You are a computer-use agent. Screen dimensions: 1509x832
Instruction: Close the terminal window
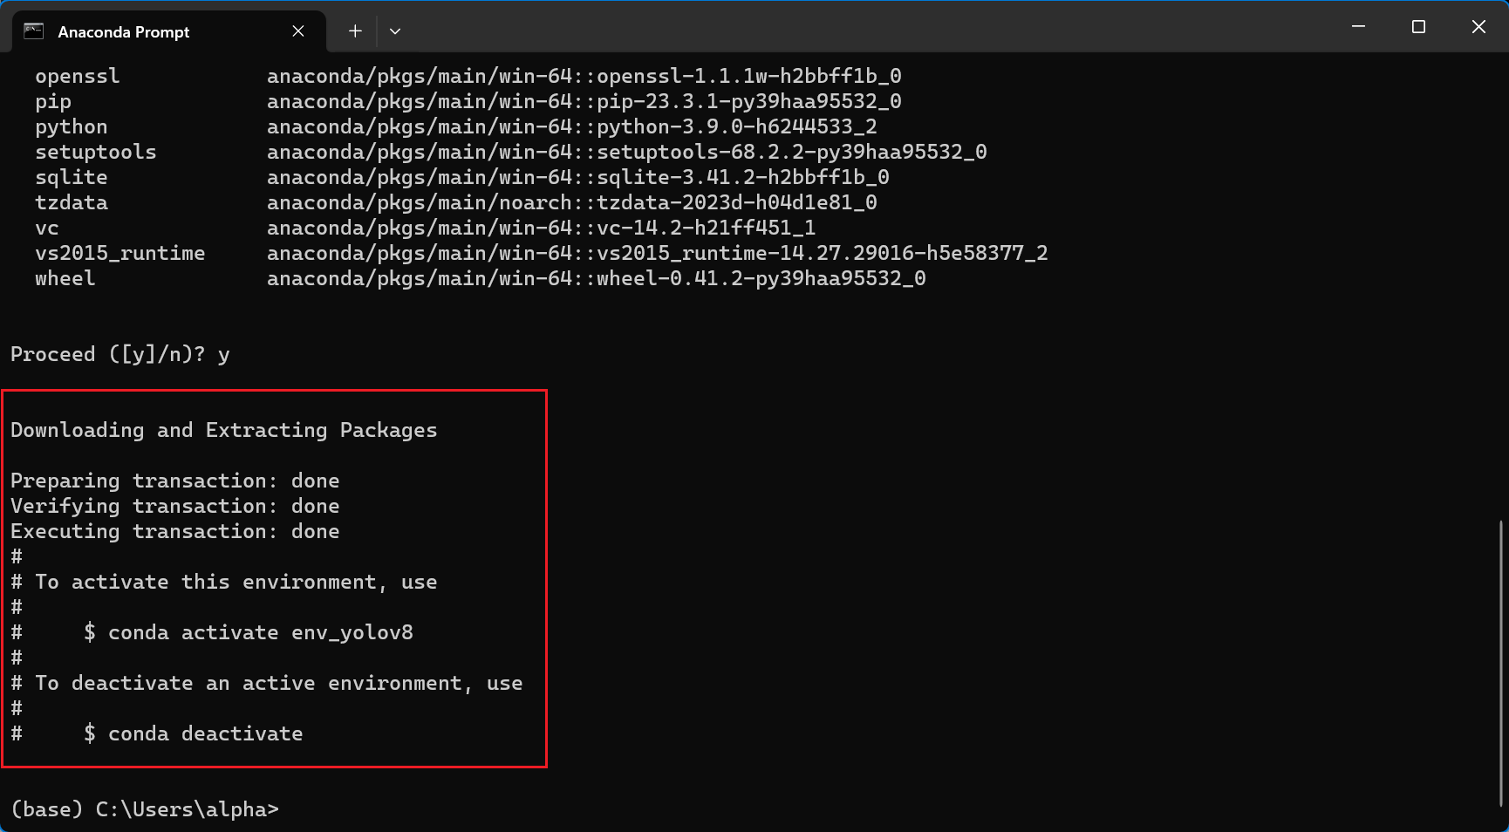pyautogui.click(x=1478, y=27)
